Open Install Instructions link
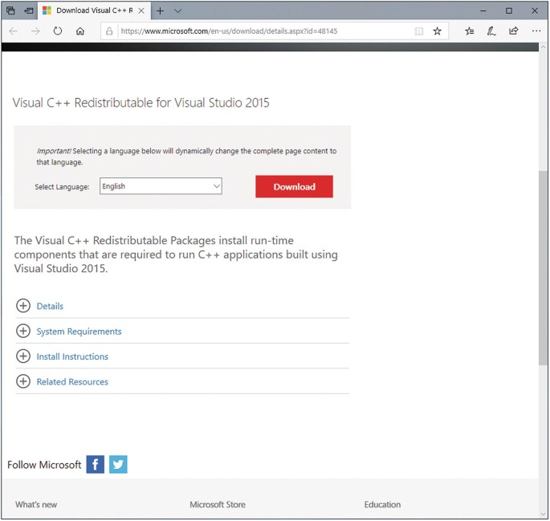 (72, 356)
